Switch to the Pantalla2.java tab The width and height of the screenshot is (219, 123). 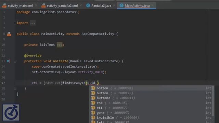pos(101,6)
